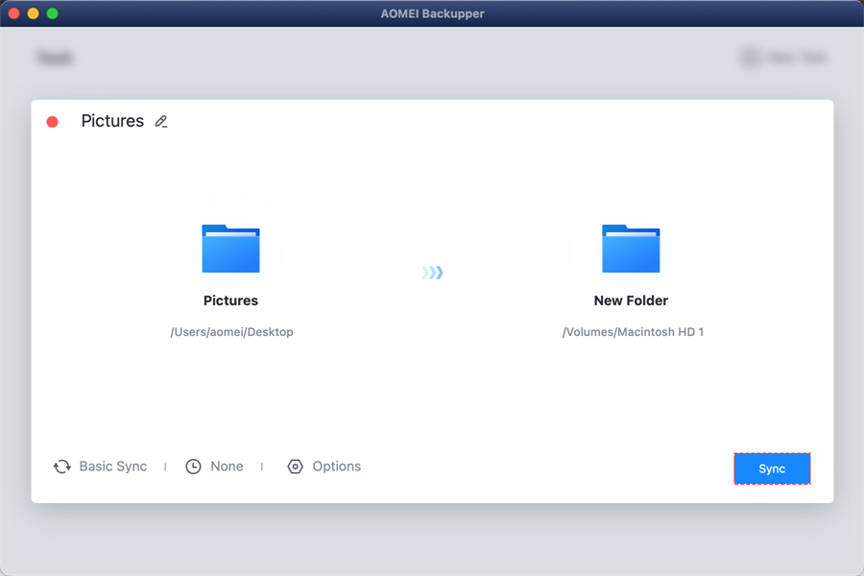Click the New Folder destination label

631,300
